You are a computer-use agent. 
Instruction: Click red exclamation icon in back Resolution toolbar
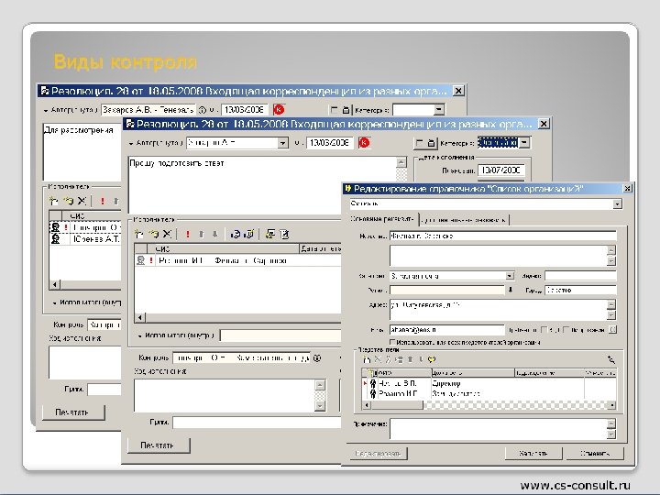[x=103, y=201]
